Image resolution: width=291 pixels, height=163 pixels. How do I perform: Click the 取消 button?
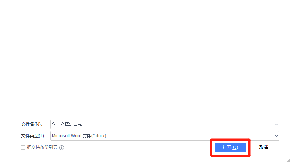point(263,147)
